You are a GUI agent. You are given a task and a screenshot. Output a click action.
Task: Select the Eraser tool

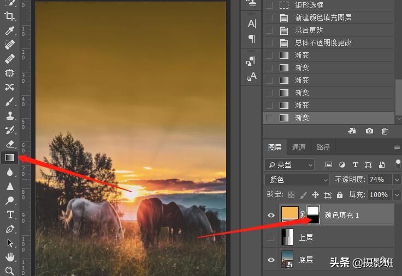coord(10,144)
